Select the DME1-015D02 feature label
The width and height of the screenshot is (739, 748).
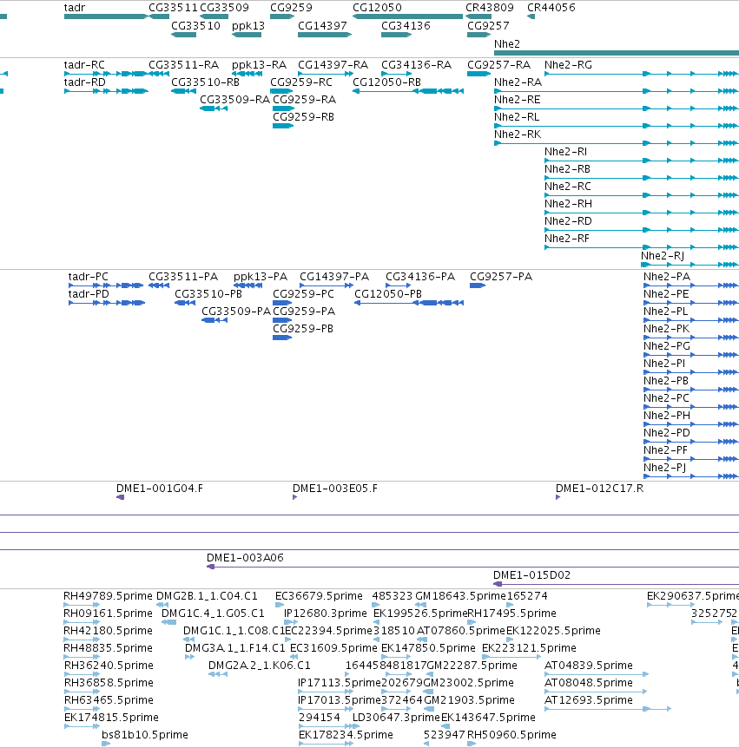tap(531, 574)
